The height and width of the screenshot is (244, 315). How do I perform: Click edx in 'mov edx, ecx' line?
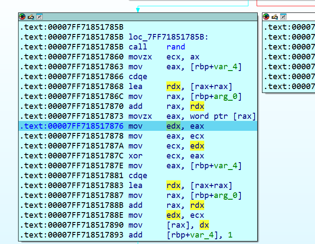coord(173,215)
